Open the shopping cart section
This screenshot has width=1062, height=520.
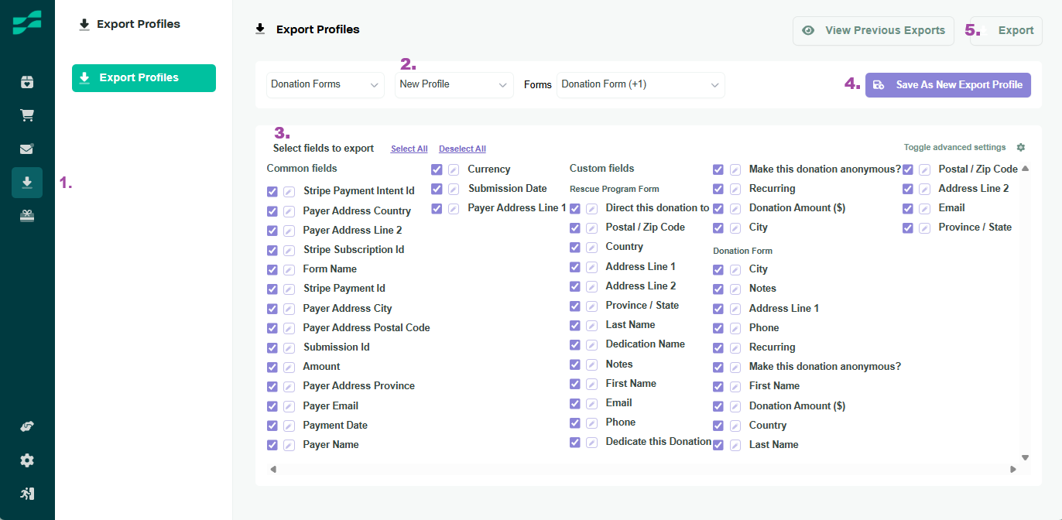(x=27, y=115)
